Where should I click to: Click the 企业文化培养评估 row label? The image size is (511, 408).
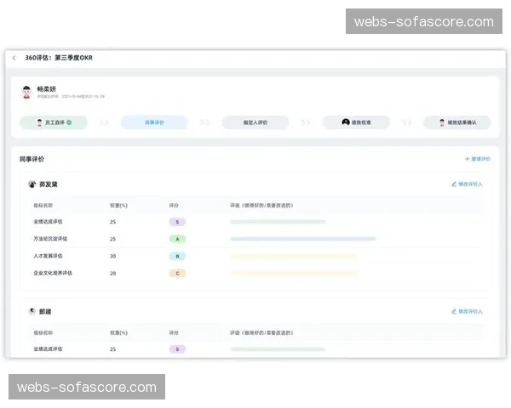click(x=53, y=273)
